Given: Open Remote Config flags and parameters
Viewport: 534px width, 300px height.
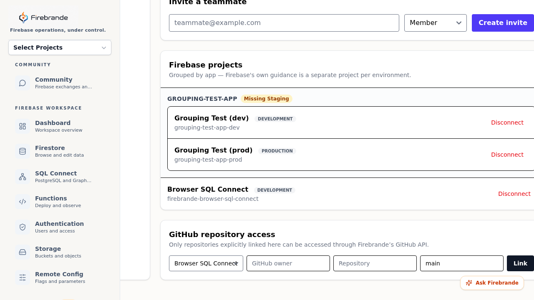Looking at the screenshot, I should [x=60, y=277].
